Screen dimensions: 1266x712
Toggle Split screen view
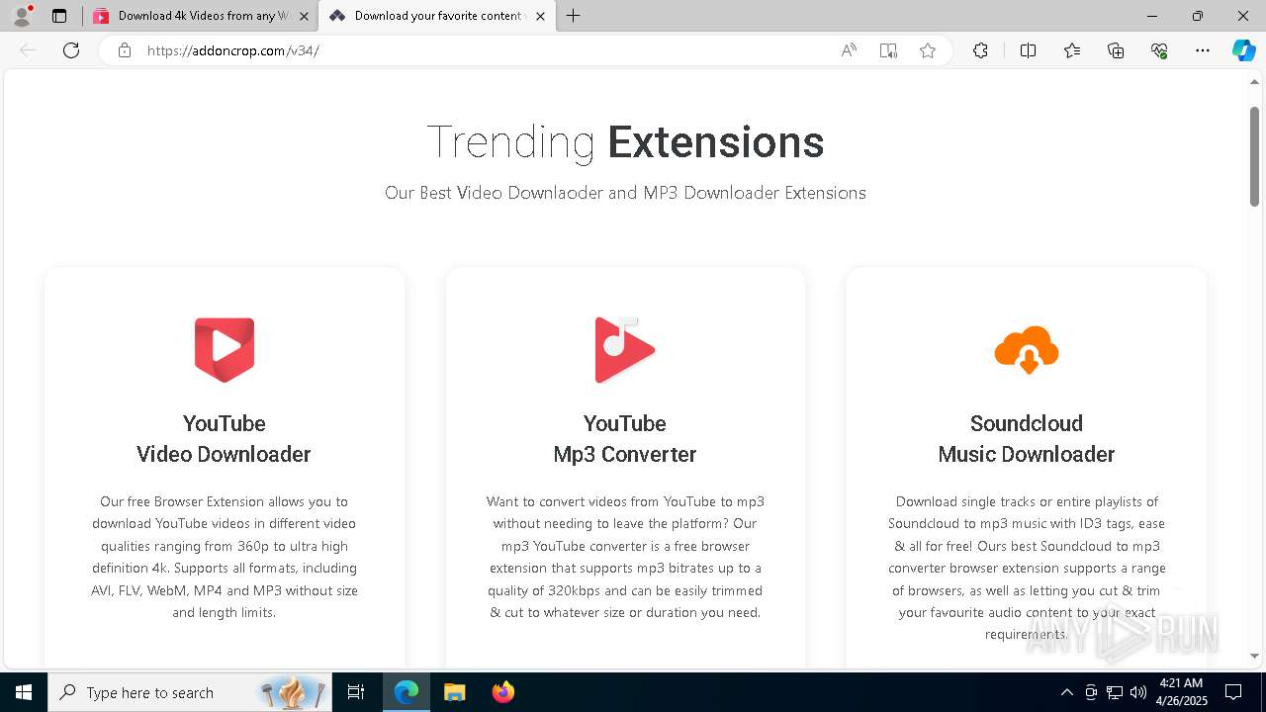coord(1028,50)
